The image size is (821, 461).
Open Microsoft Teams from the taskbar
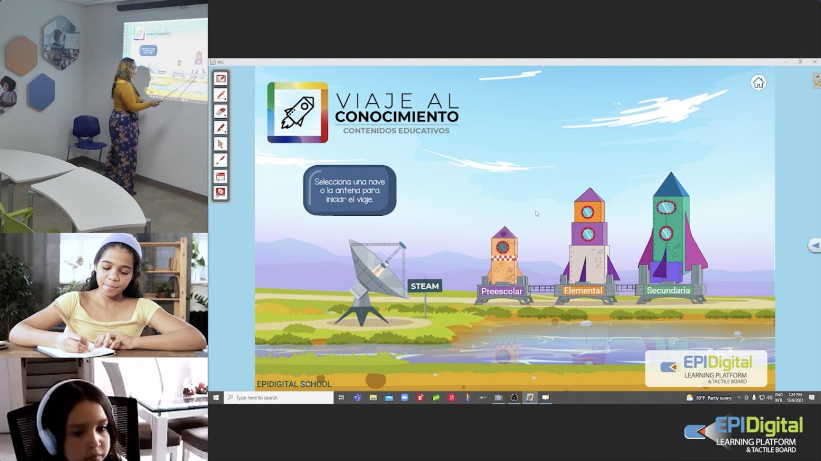[x=358, y=397]
